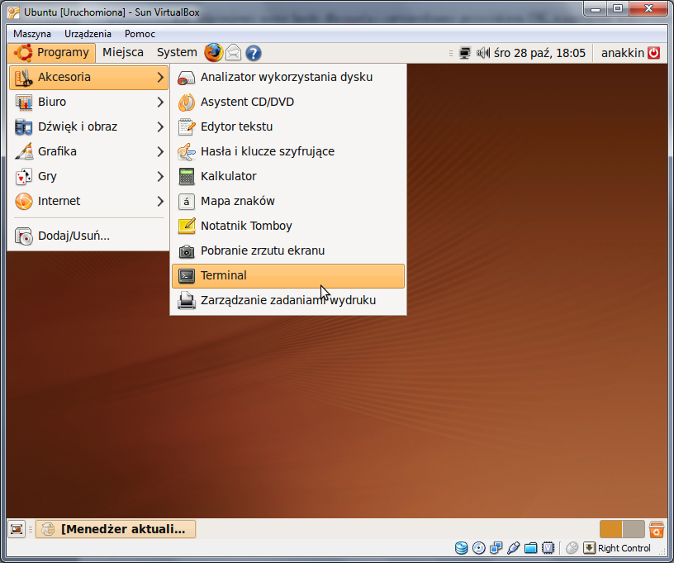Open the volume speaker icon
Viewport: 674px width, 563px height.
(x=483, y=53)
